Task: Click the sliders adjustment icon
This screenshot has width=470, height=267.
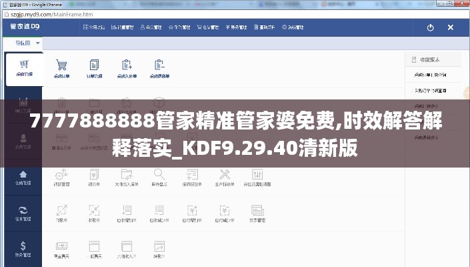Action: (257, 174)
